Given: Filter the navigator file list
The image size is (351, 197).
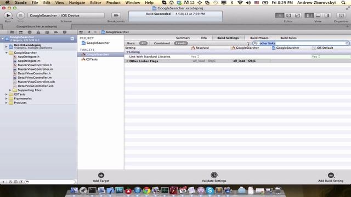Looking at the screenshot, I should click(x=50, y=182).
